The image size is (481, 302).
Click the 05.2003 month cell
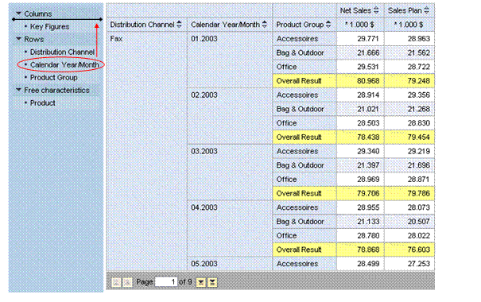(x=230, y=264)
